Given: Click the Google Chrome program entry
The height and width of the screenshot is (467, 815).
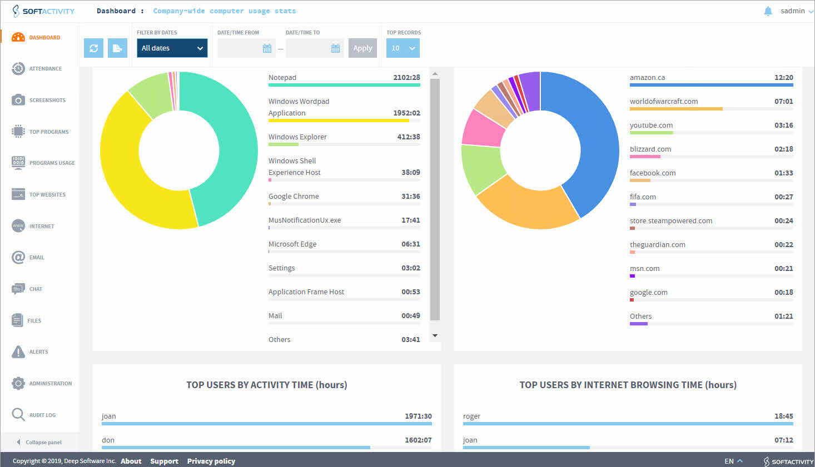Looking at the screenshot, I should point(344,198).
